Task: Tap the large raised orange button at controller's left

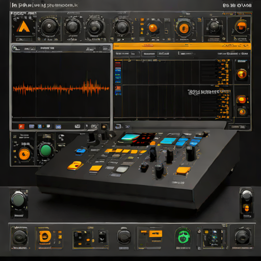Action: 75,166
